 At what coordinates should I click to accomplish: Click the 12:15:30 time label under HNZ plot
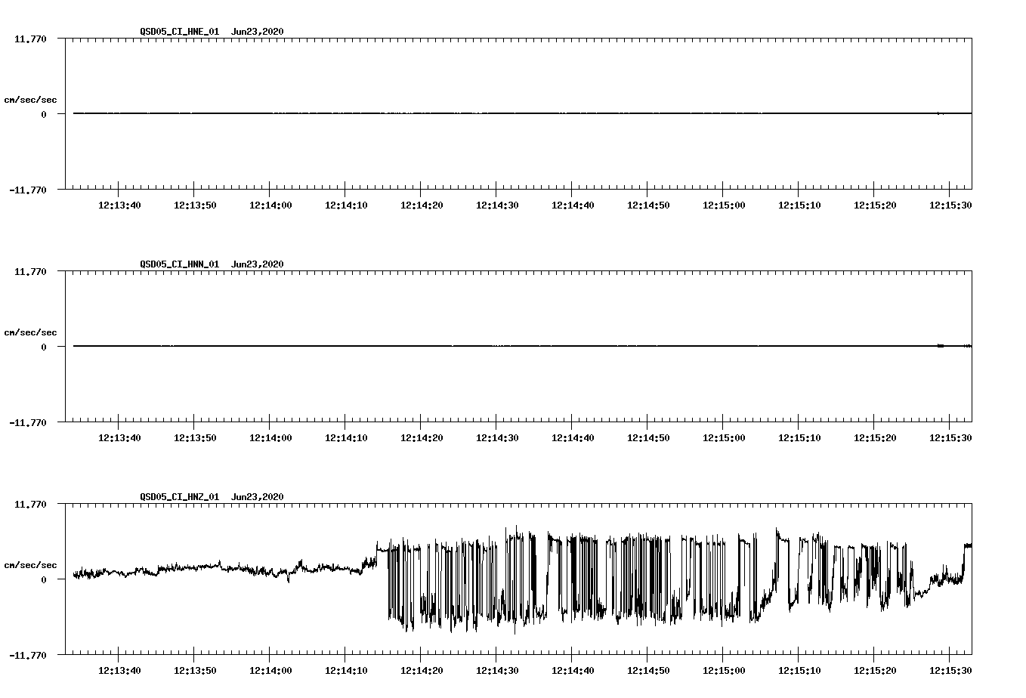(950, 671)
